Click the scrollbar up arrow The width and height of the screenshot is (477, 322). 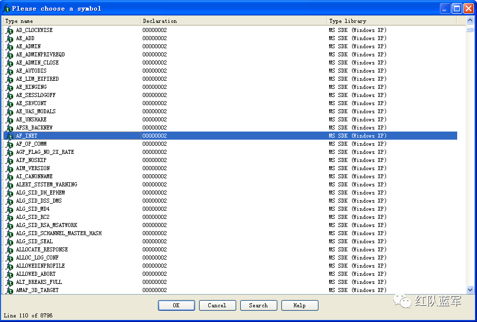pos(470,20)
